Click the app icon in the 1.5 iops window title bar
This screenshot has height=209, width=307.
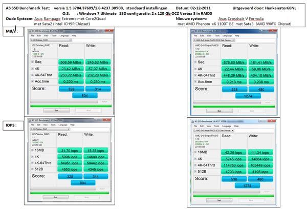pos(30,120)
